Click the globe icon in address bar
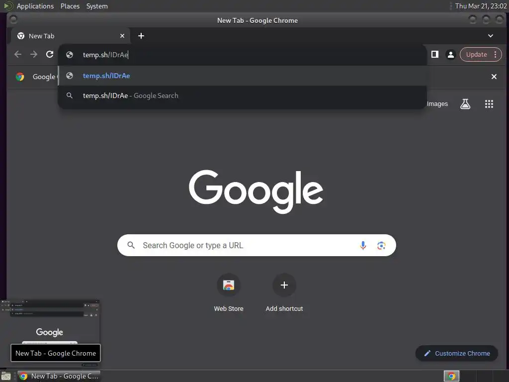The width and height of the screenshot is (509, 382). tap(70, 55)
